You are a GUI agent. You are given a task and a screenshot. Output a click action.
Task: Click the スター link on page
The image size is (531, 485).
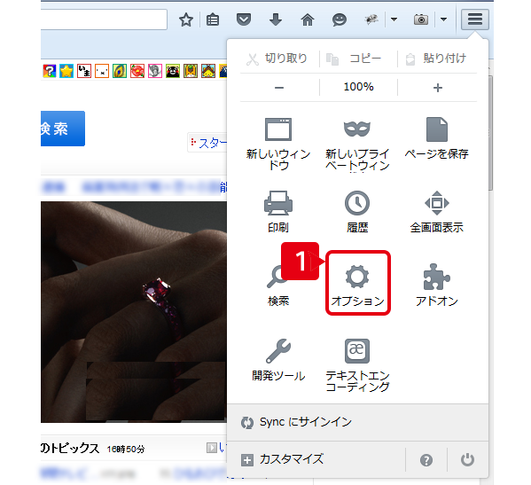pyautogui.click(x=212, y=144)
